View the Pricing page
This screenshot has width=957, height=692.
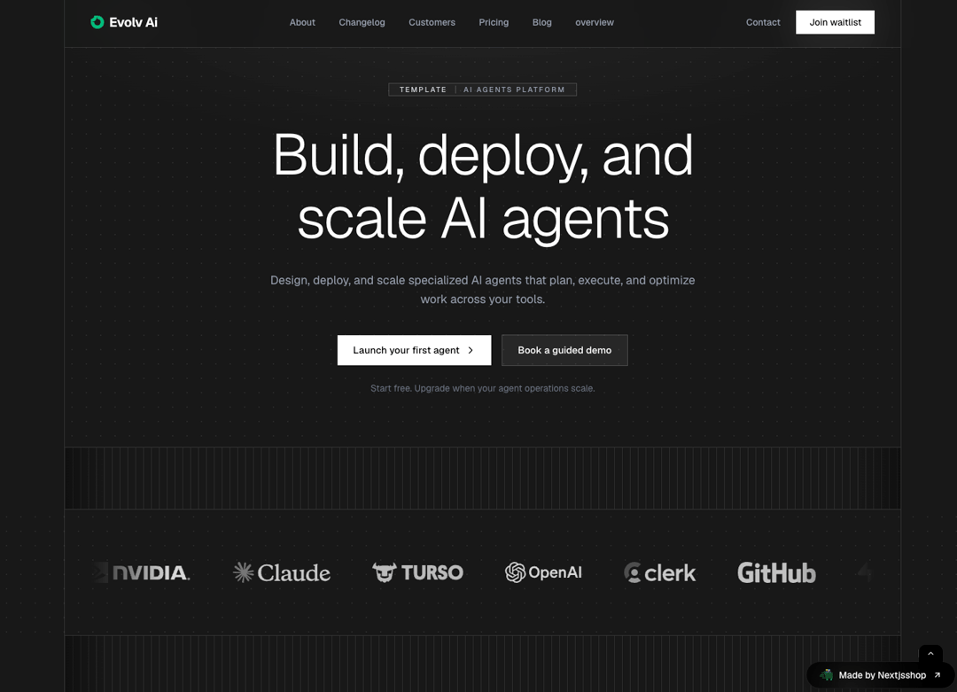[494, 22]
